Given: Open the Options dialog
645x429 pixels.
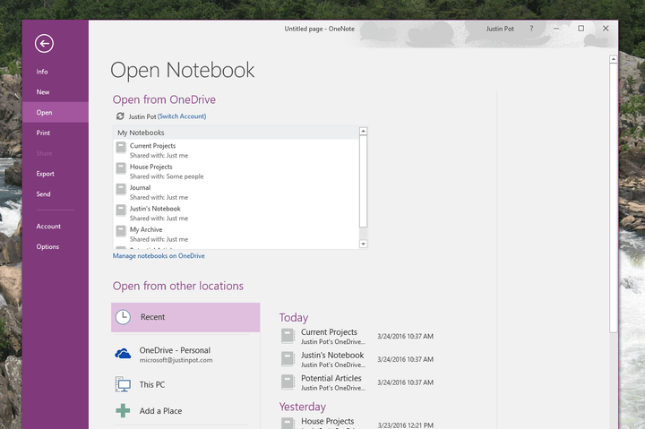Looking at the screenshot, I should (x=47, y=247).
